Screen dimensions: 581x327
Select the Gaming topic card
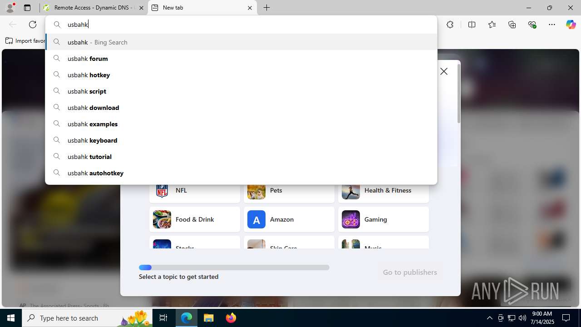coord(384,219)
